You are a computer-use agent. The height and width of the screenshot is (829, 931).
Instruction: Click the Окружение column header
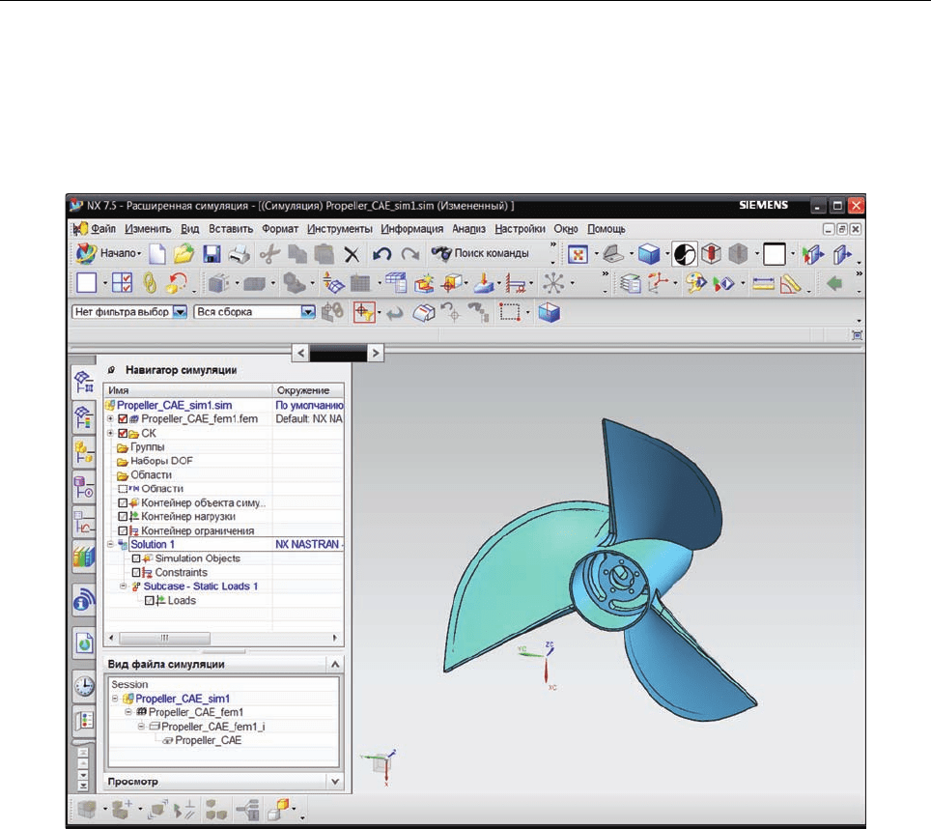308,390
